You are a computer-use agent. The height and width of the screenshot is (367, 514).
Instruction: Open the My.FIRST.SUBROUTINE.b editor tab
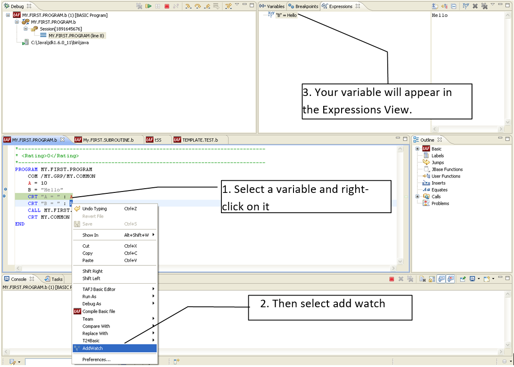(x=108, y=140)
